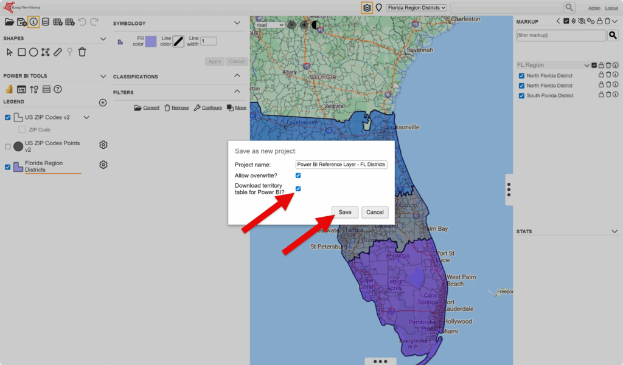Select the rectangle shape tool

[21, 52]
